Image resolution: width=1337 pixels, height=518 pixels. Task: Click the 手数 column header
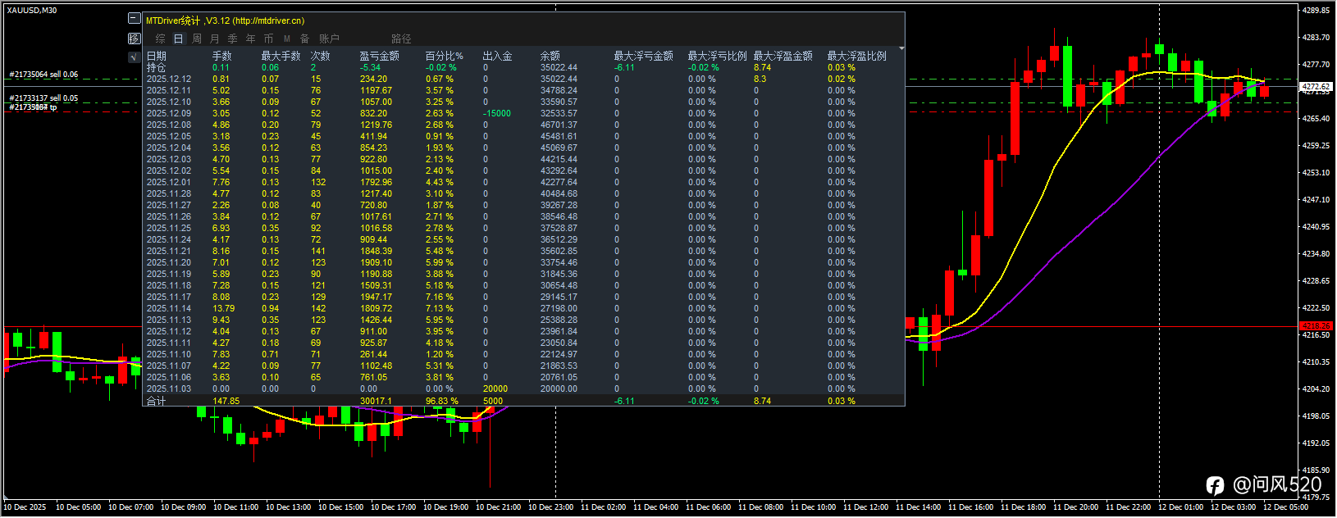(x=222, y=56)
